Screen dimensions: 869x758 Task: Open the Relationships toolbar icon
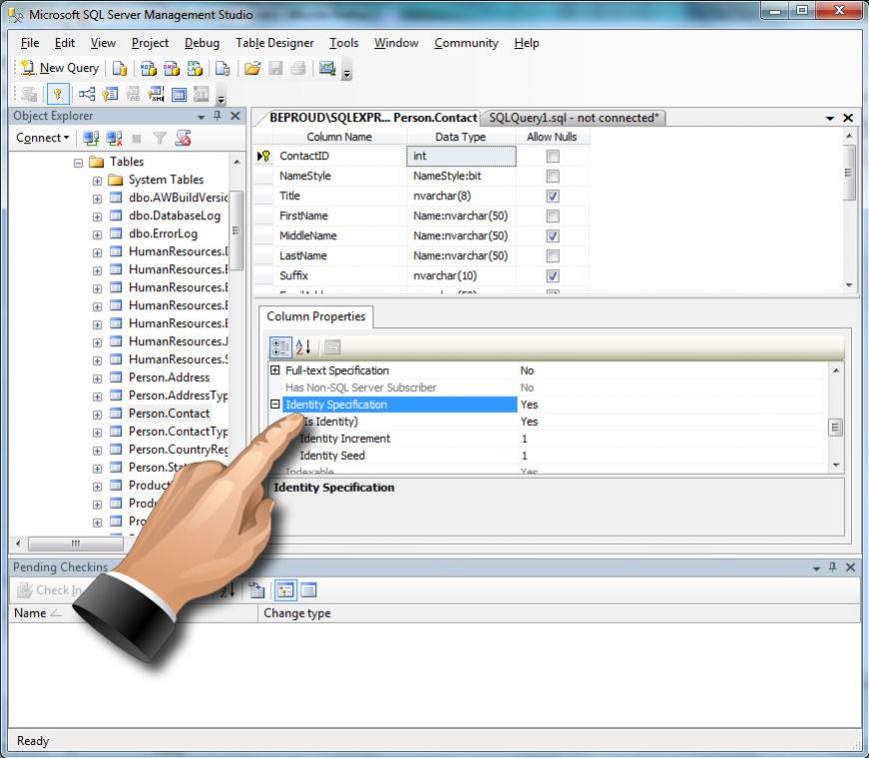87,94
